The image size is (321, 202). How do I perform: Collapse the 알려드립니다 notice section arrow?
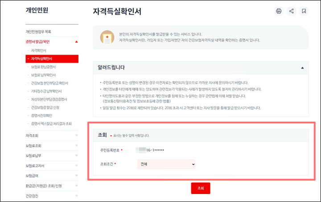click(302, 68)
